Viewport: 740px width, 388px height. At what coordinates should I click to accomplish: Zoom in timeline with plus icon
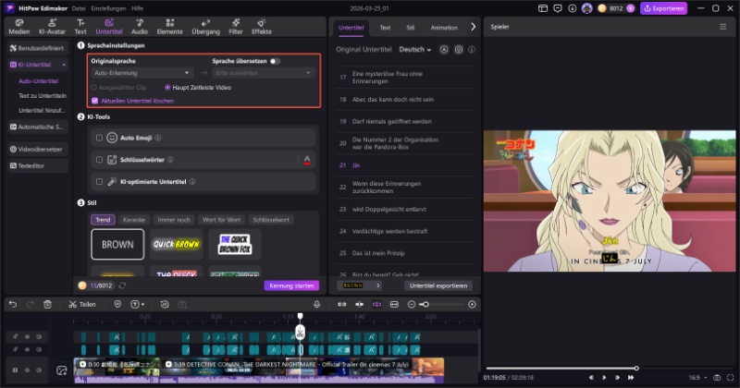pyautogui.click(x=472, y=305)
